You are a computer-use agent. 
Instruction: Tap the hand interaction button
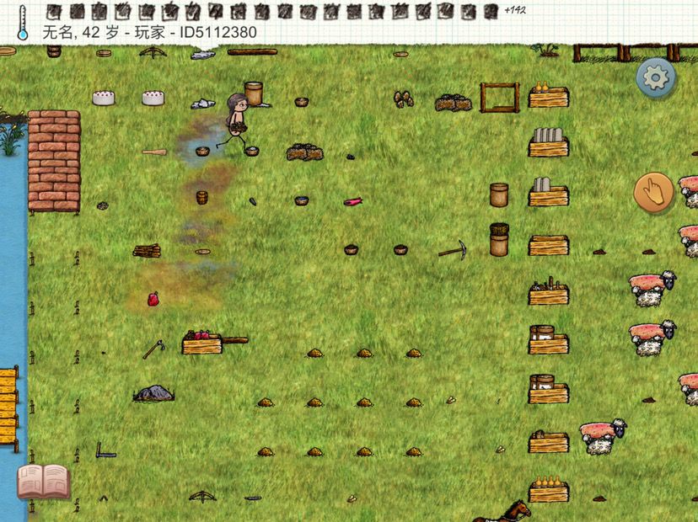tap(653, 192)
